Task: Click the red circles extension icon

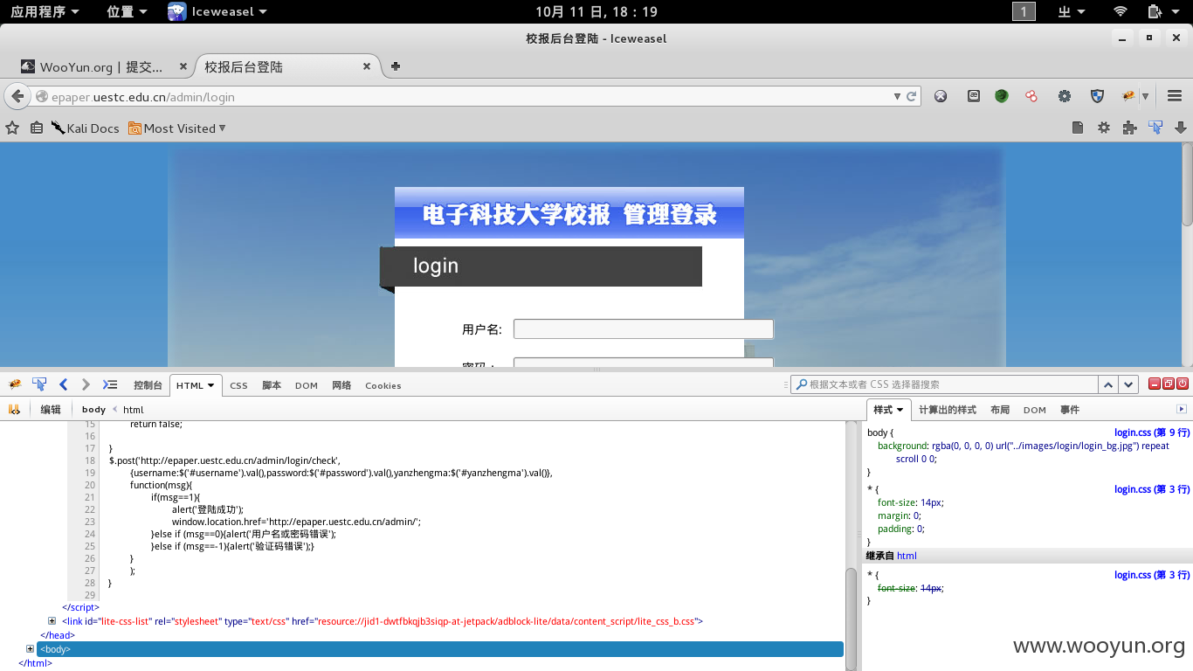Action: click(x=1031, y=96)
